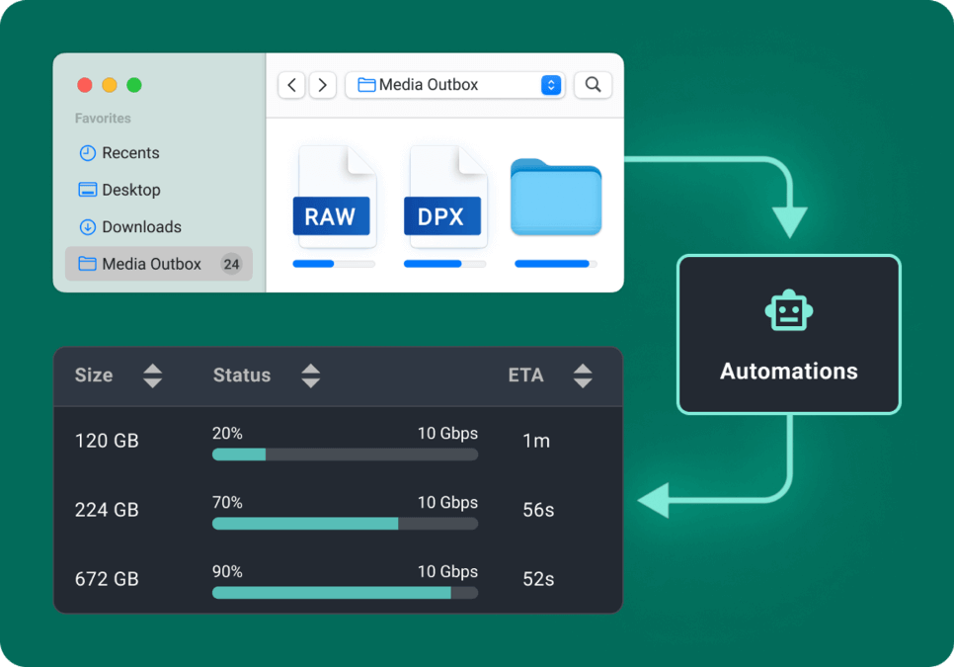Toggle sorting on the Status column
The height and width of the screenshot is (667, 954).
click(x=310, y=375)
